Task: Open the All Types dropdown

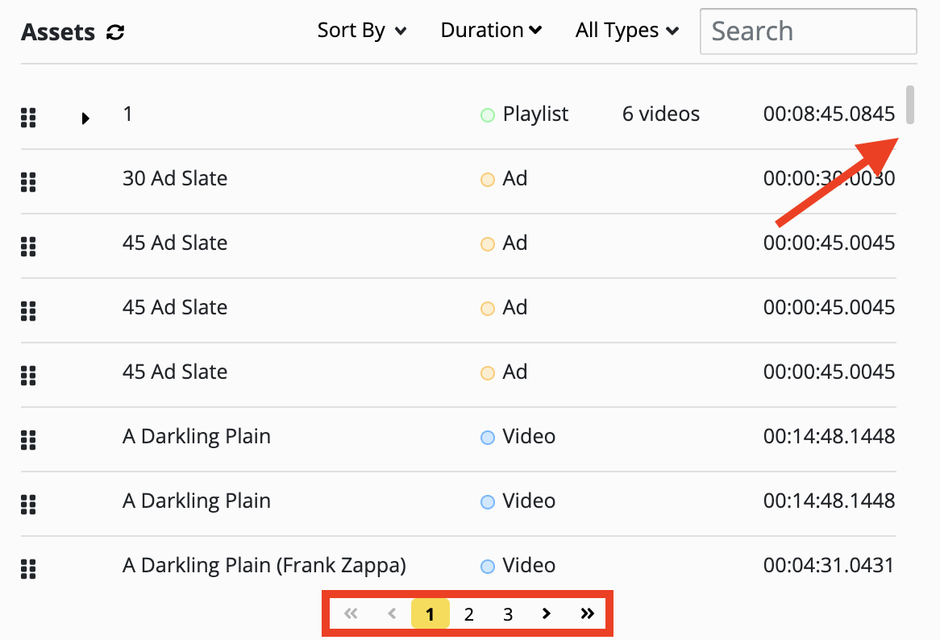Action: click(627, 31)
